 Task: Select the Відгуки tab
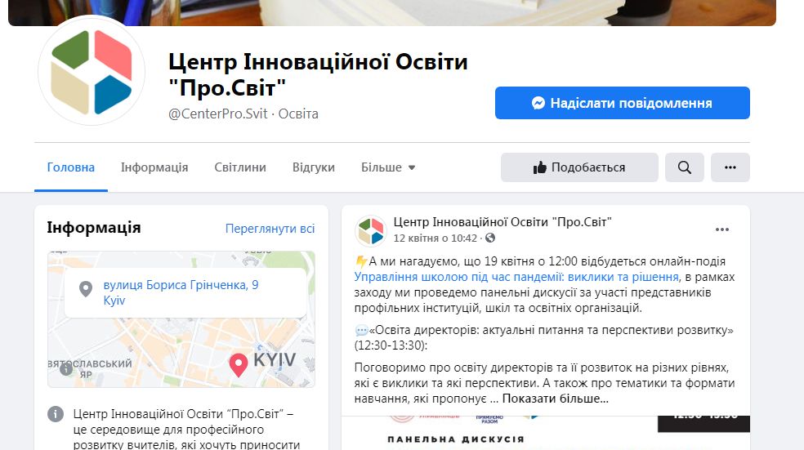tap(313, 167)
